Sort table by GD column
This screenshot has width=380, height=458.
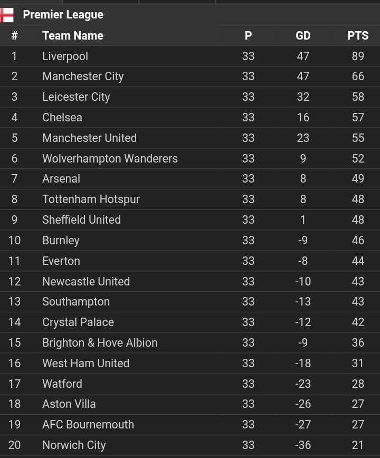[x=303, y=36]
